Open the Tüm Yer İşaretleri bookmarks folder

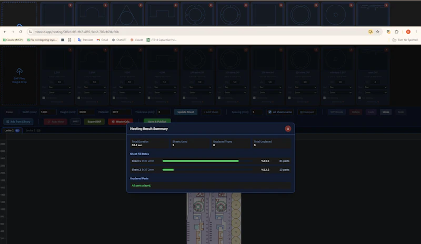pos(405,40)
